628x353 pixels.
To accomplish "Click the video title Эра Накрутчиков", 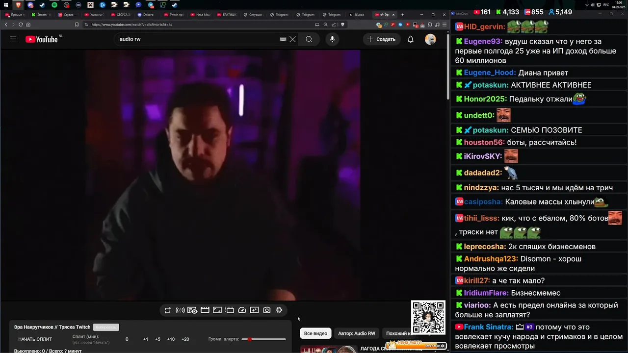I will pyautogui.click(x=52, y=327).
